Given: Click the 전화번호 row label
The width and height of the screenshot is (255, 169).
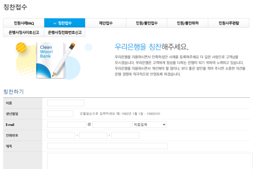Looking at the screenshot, I should 12,135.
